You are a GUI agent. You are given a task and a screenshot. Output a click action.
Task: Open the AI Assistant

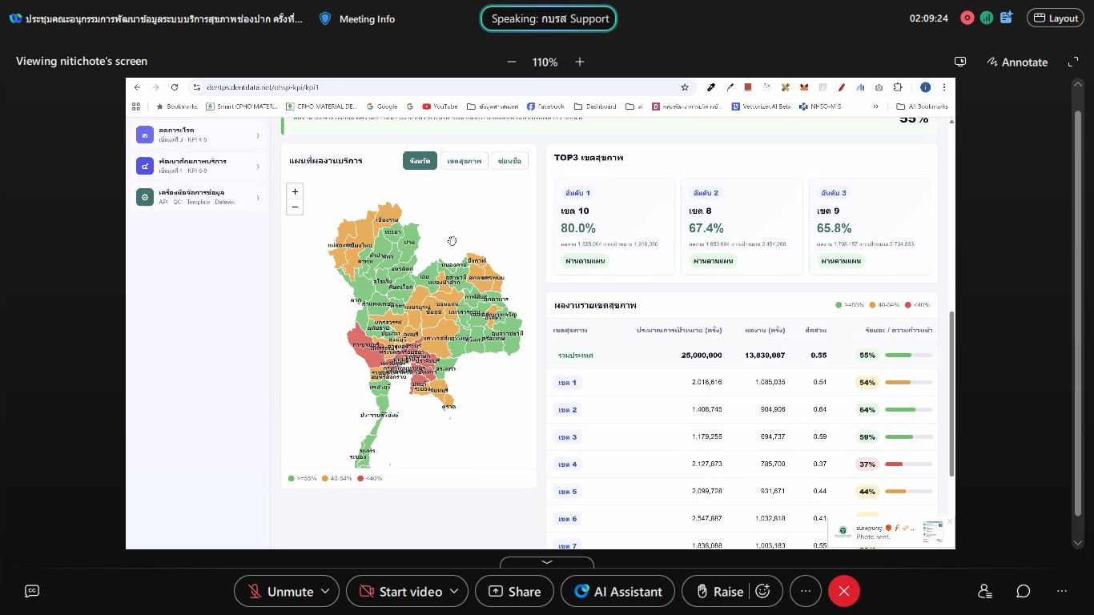point(618,591)
